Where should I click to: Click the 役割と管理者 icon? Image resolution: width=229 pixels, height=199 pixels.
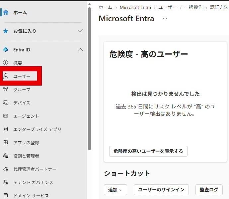pyautogui.click(x=6, y=156)
